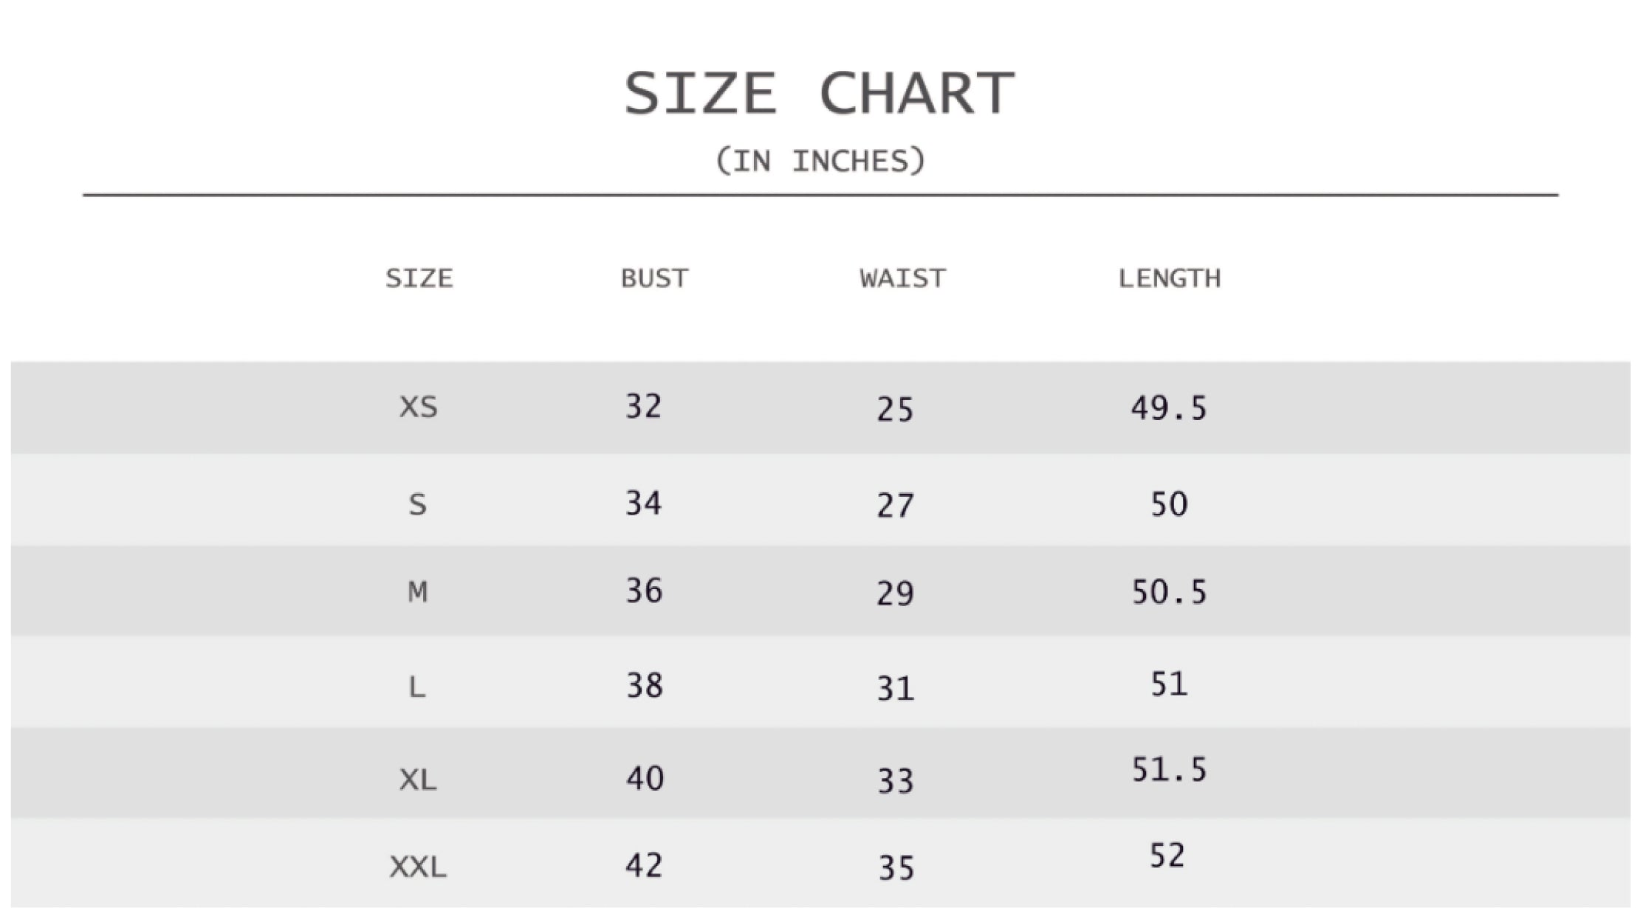The image size is (1640, 908).
Task: Click bust value 32 in XS row
Action: pos(643,406)
